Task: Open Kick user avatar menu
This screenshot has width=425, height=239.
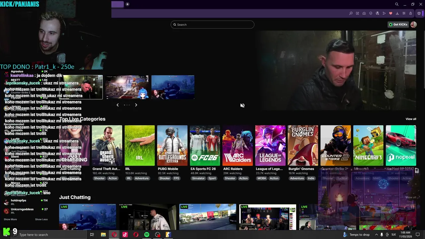Action: tap(413, 24)
